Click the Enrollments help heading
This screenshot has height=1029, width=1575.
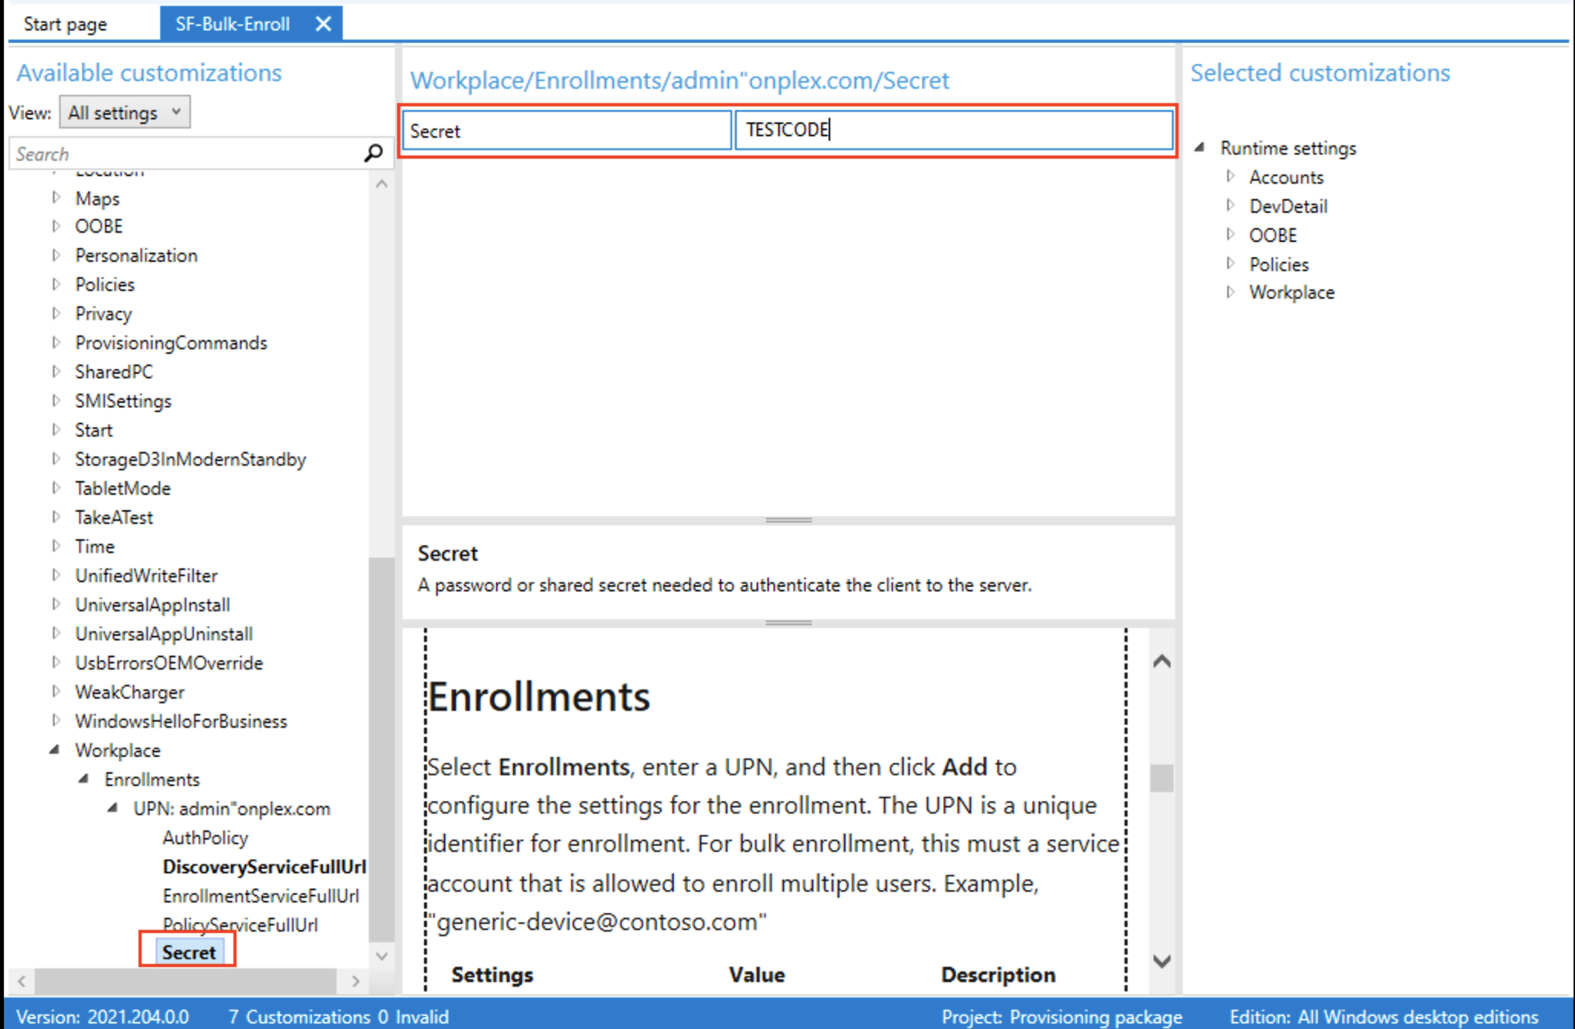tap(539, 697)
